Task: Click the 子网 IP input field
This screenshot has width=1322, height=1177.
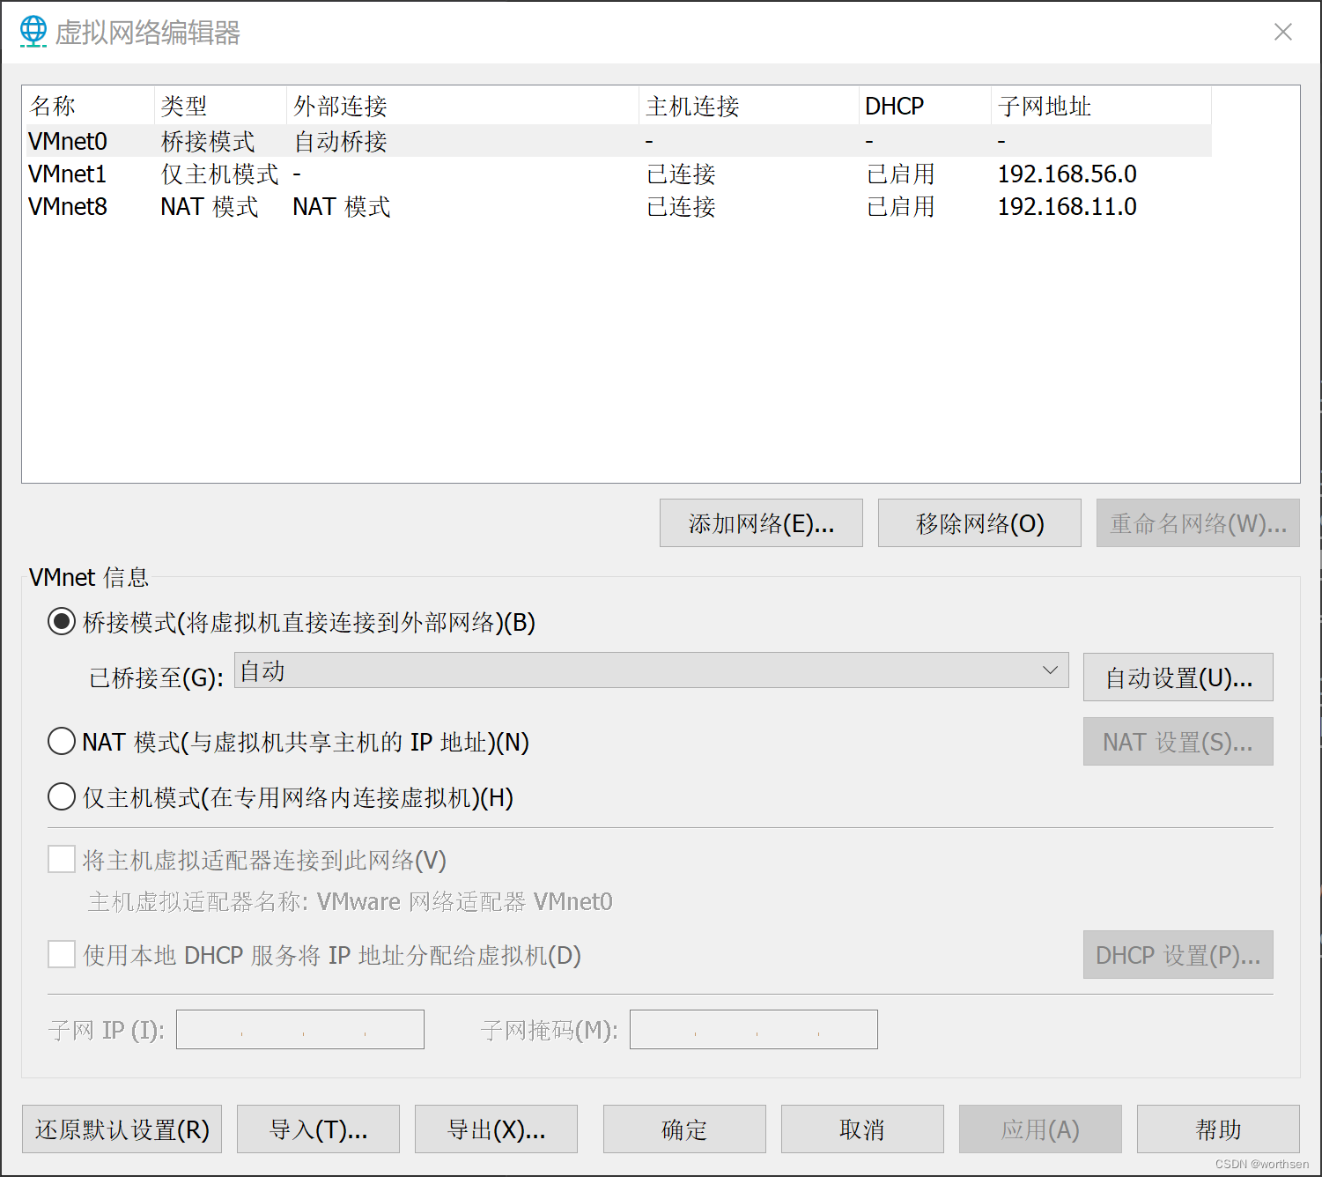Action: [x=300, y=1029]
